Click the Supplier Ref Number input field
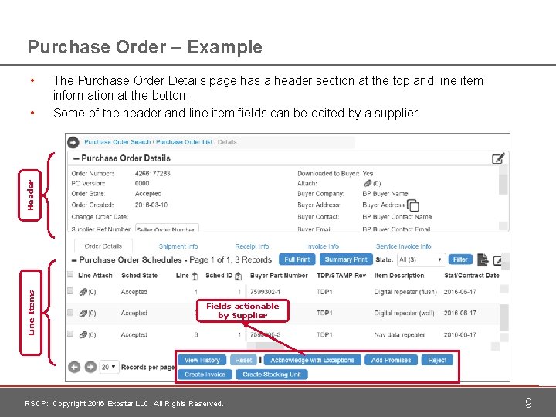The width and height of the screenshot is (556, 417). [167, 228]
